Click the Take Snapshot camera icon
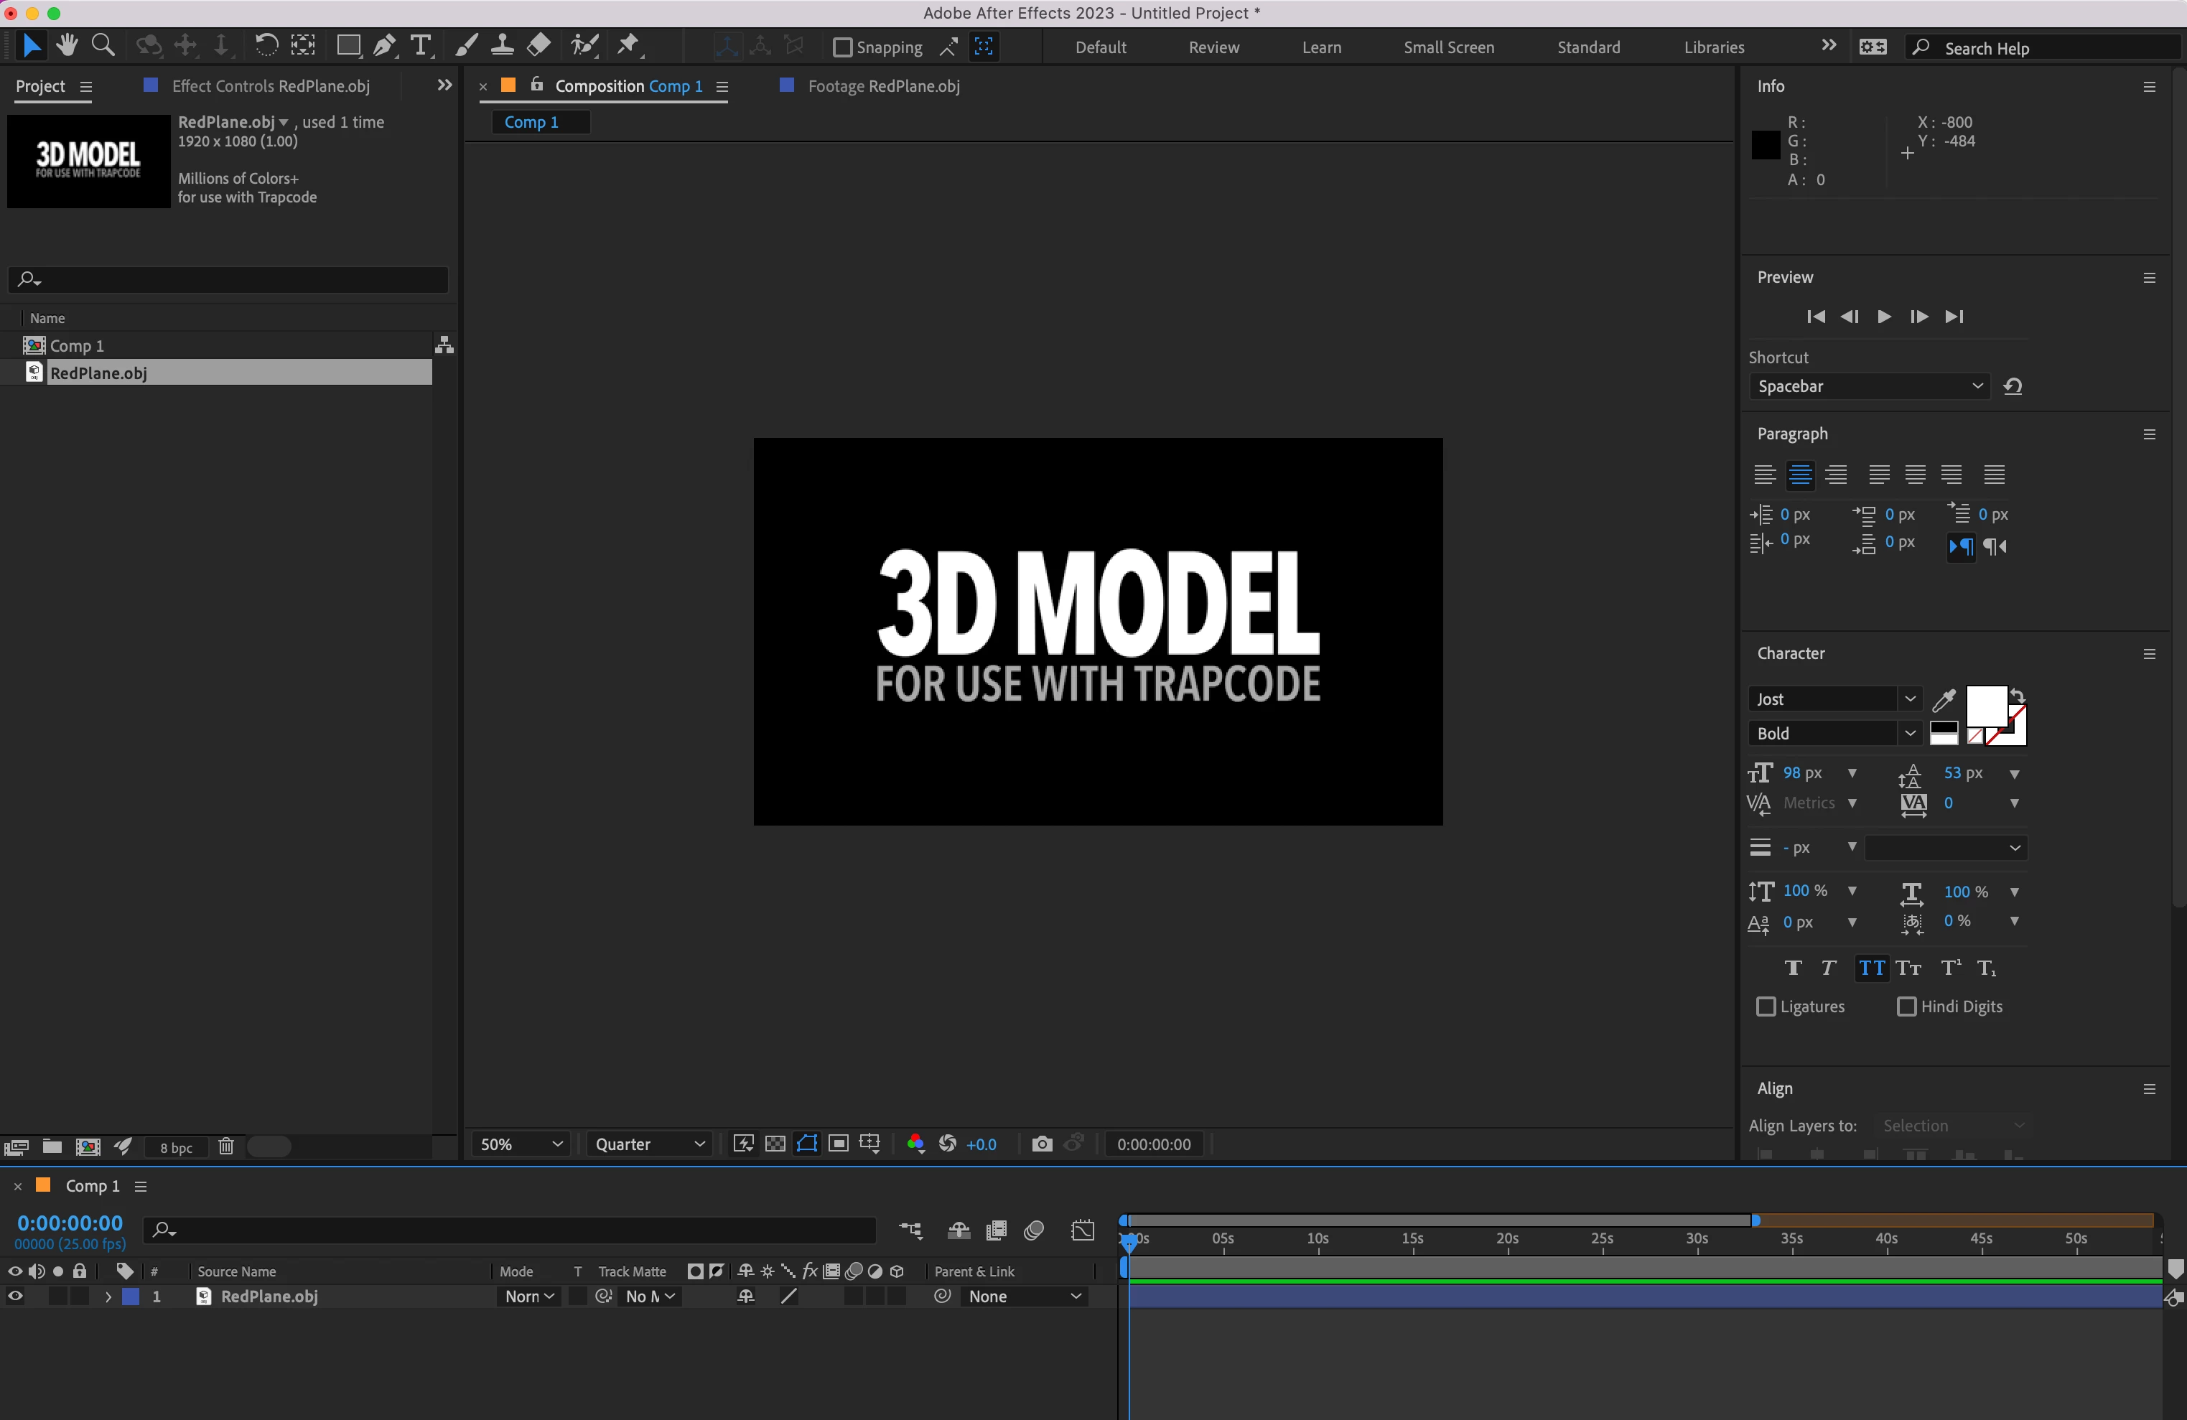Screen dimensions: 2187x1420 tap(1041, 1144)
